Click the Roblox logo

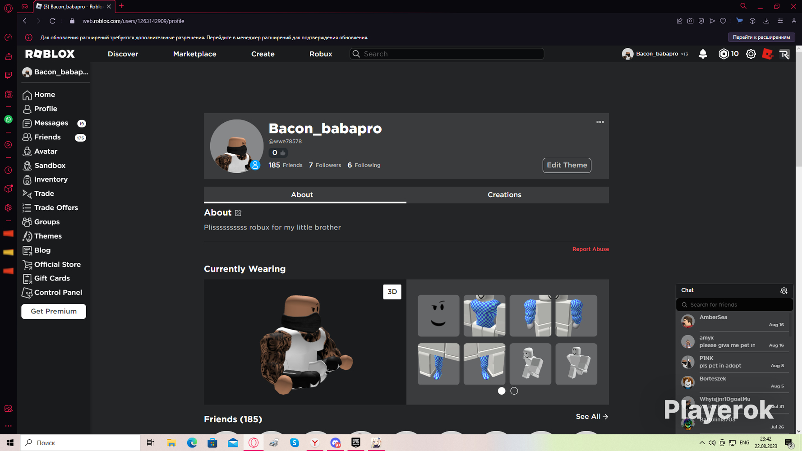click(50, 54)
